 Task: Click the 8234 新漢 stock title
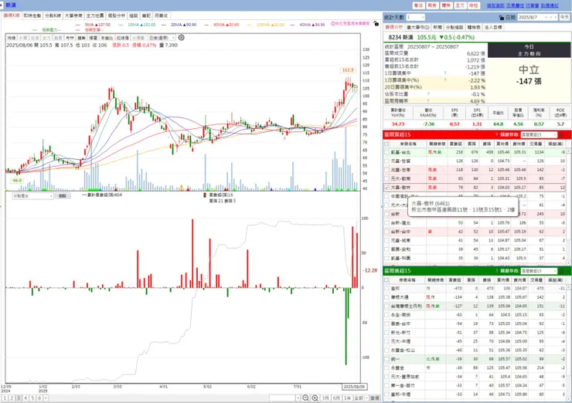400,37
